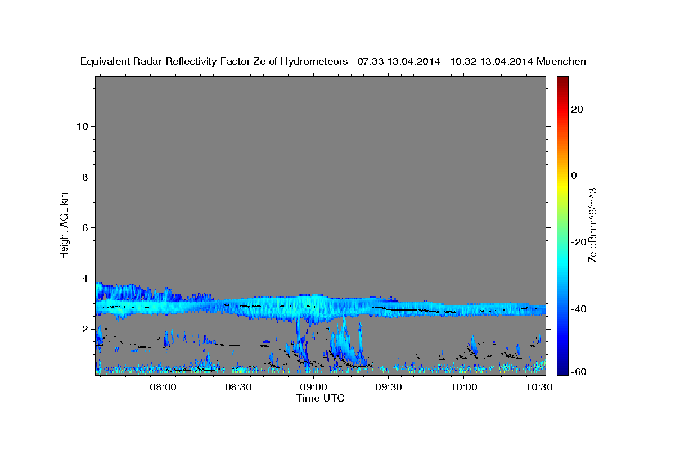Click the colorbar tick value '-40'
The image size is (675, 450).
click(578, 309)
